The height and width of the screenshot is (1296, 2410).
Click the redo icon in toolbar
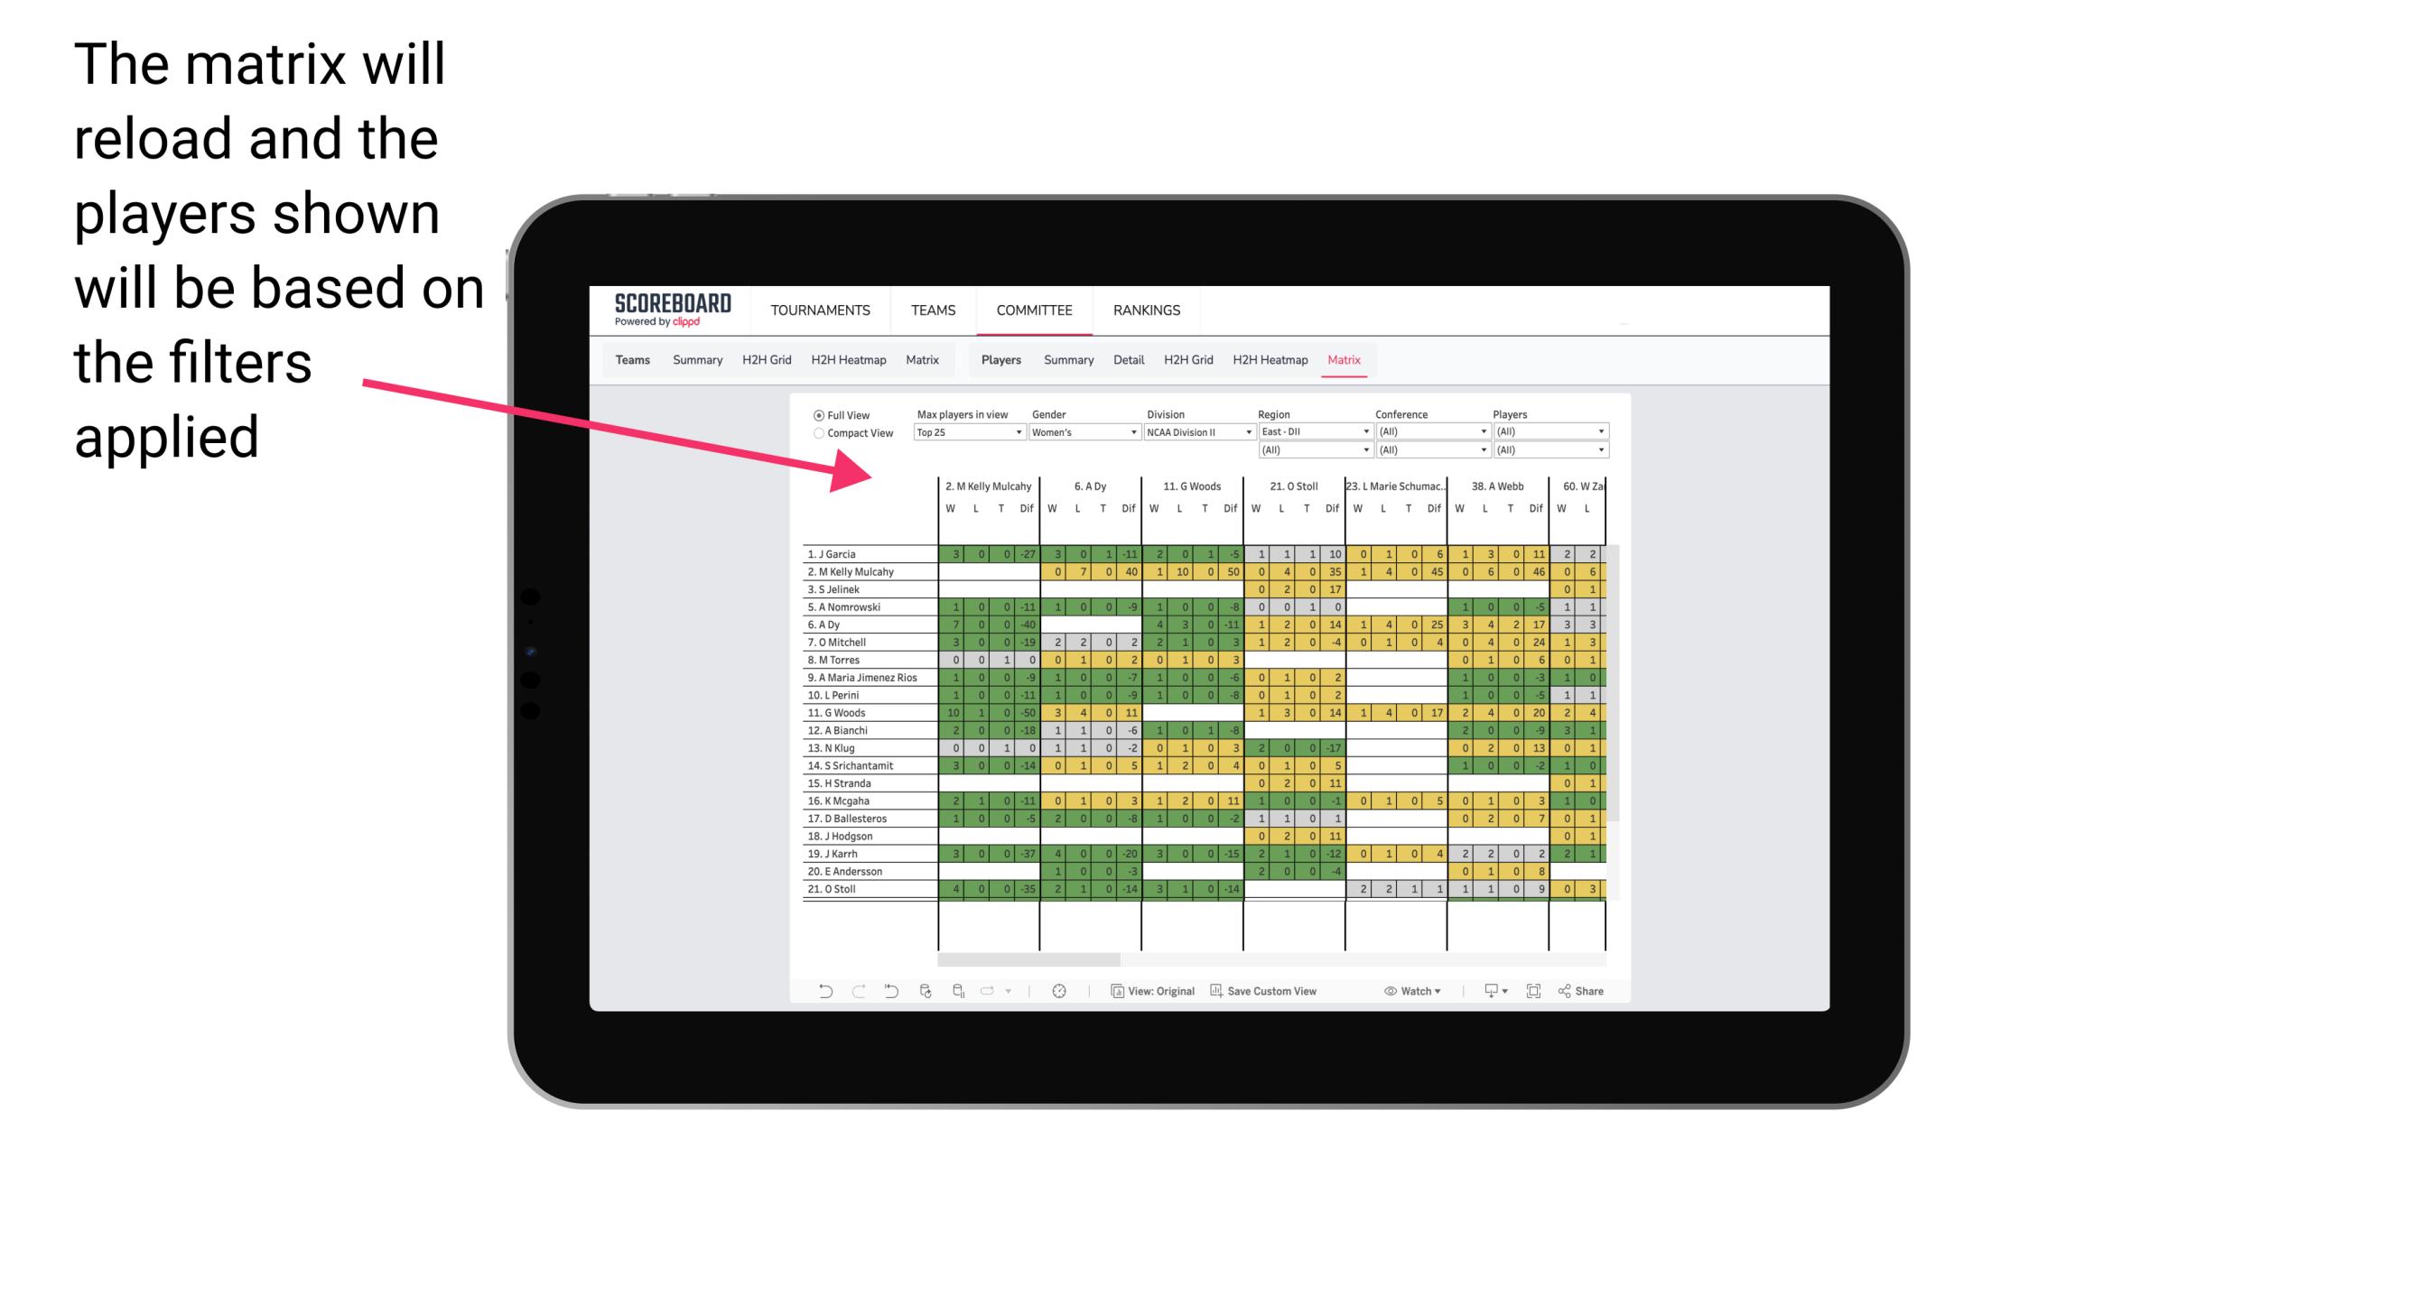click(854, 993)
